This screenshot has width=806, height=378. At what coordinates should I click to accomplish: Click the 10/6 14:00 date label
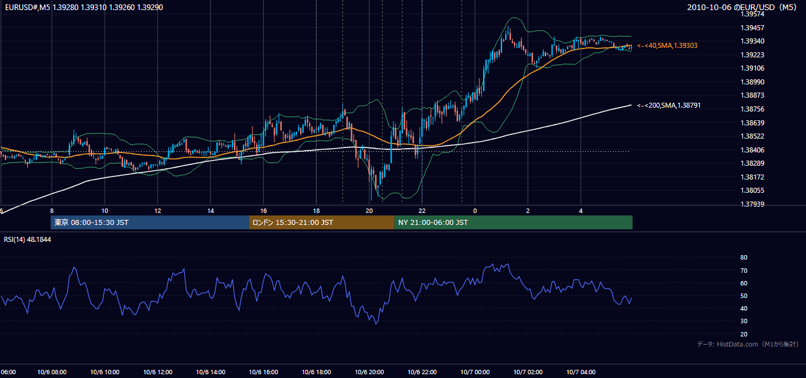click(211, 372)
